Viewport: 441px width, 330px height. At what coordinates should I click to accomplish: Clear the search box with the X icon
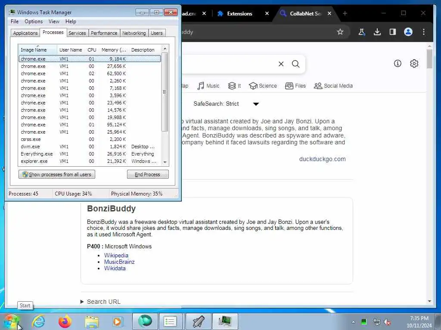[281, 64]
